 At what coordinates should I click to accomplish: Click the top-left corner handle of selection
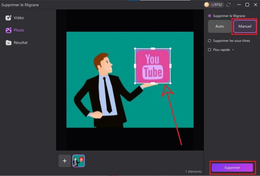point(135,49)
